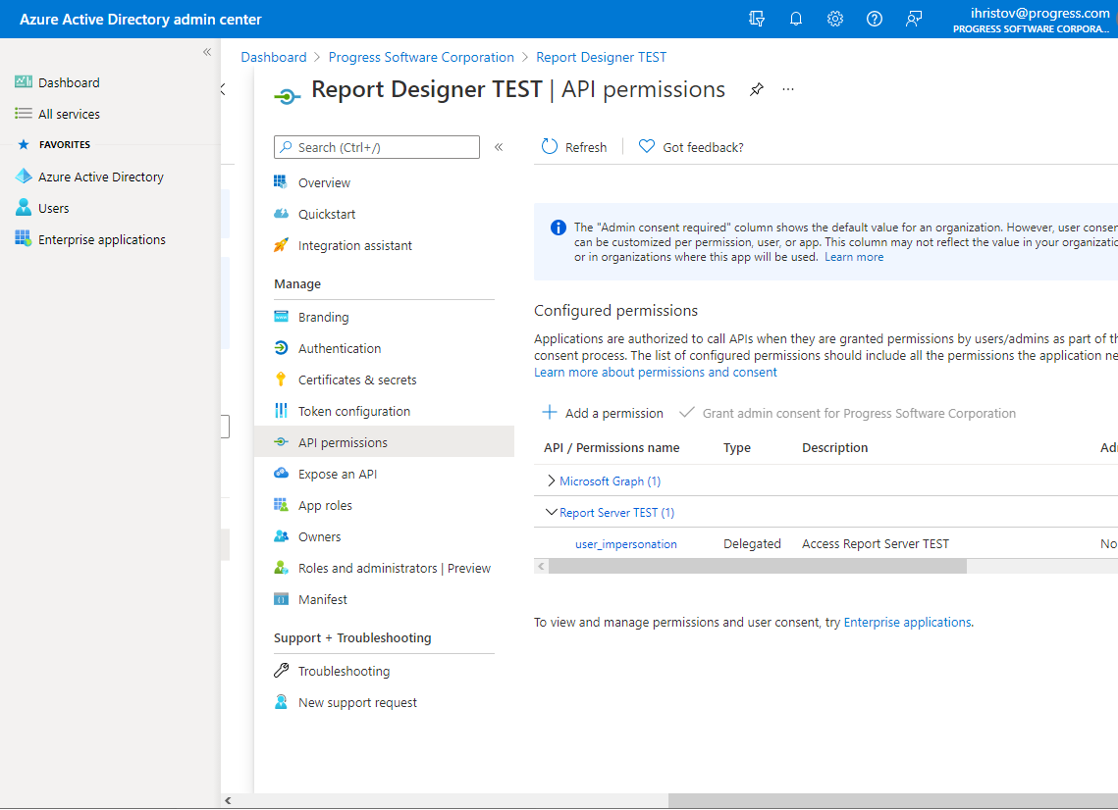
Task: Open the directories and subscriptions filter icon
Action: (756, 18)
